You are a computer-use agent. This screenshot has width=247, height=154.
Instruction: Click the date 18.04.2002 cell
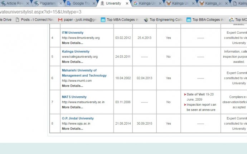click(123, 78)
